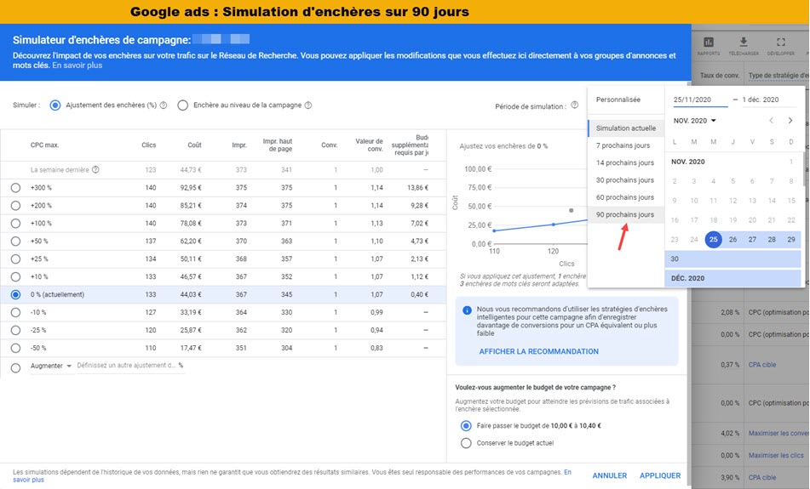Select Ajustement des enchères (%) radio
The width and height of the screenshot is (810, 489).
[x=55, y=105]
